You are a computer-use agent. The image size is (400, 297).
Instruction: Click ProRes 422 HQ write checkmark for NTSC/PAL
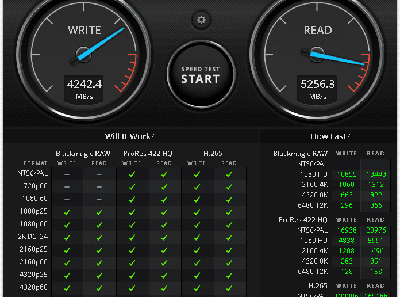coord(132,174)
